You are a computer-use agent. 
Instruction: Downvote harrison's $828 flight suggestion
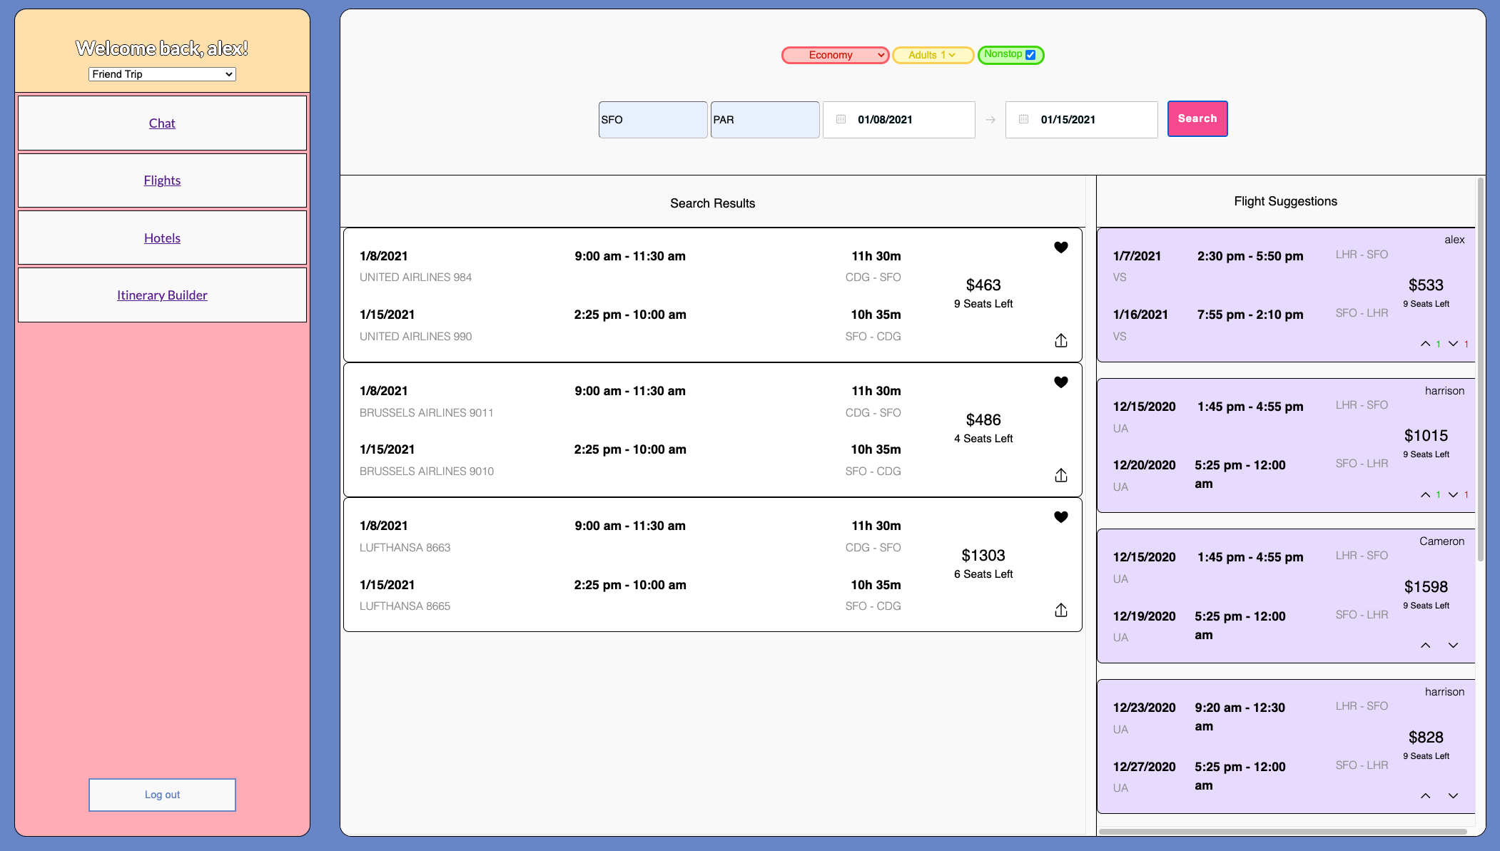(1453, 796)
